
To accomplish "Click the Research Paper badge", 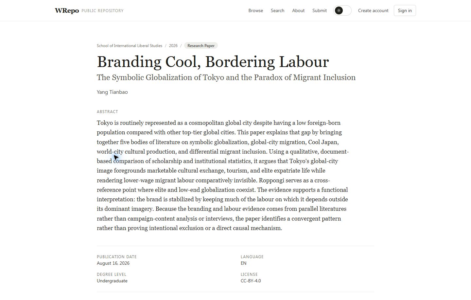I will click(x=201, y=46).
